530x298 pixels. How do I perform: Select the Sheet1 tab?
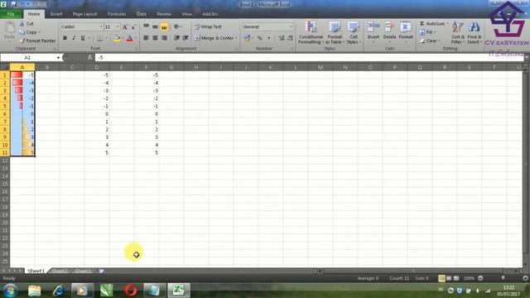pos(36,271)
